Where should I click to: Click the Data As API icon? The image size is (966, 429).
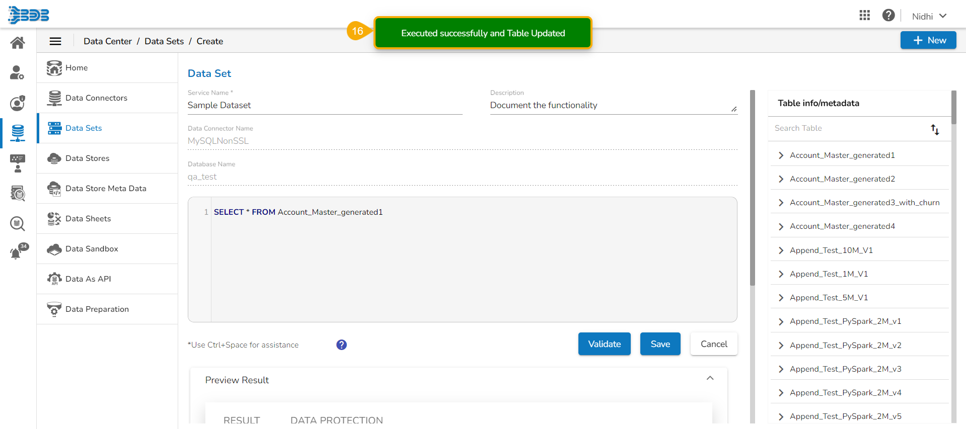point(54,279)
